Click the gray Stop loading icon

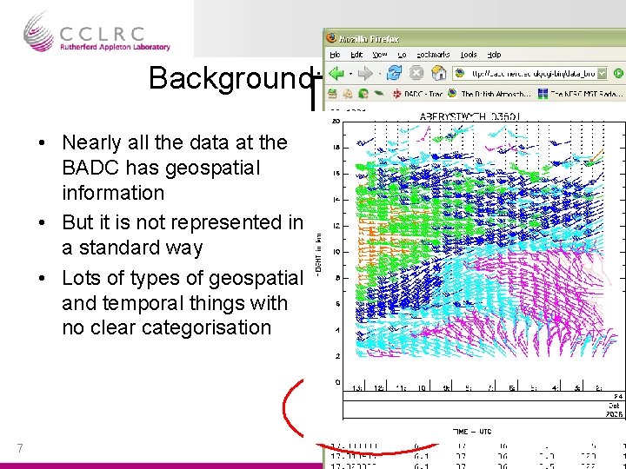pos(416,73)
